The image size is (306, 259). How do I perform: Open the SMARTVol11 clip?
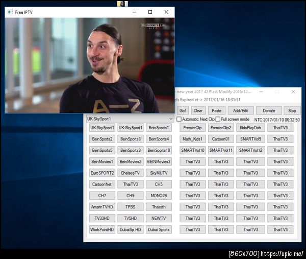(221, 150)
